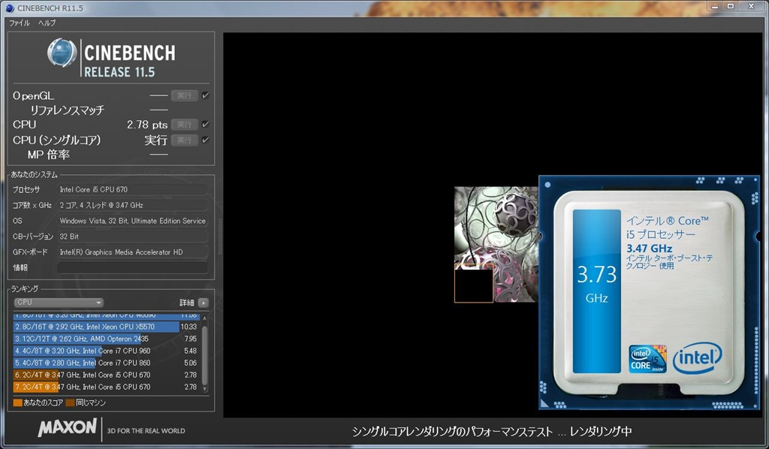Minimize the CINEBENCH window
Viewport: 769px width, 449px height.
tap(715, 6)
